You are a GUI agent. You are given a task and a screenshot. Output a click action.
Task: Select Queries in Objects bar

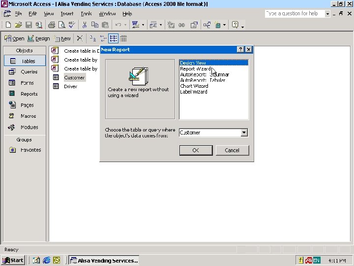click(25, 72)
